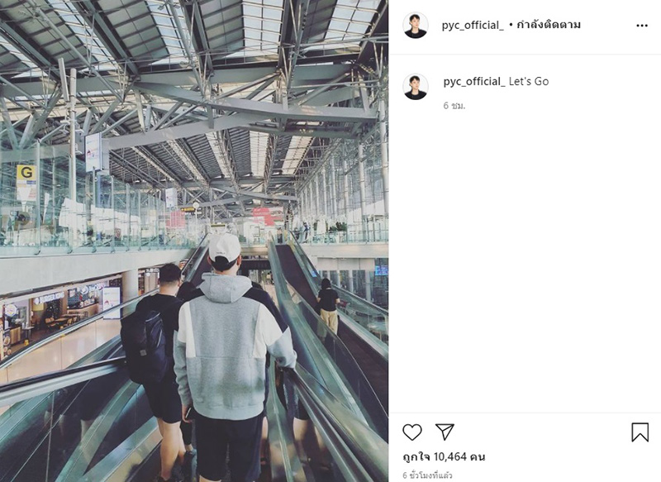Viewport: 661px width, 482px height.
Task: View who liked via ถูกใจ 10,464 คน
Action: pyautogui.click(x=444, y=456)
